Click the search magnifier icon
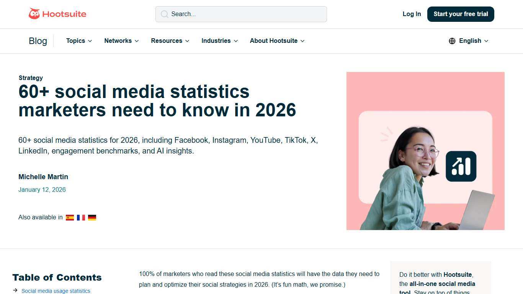 (x=165, y=14)
